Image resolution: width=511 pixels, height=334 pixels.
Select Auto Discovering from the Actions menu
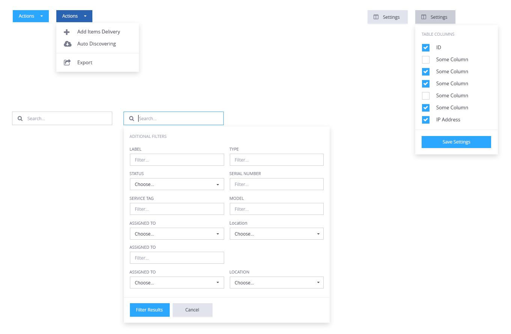tap(96, 44)
